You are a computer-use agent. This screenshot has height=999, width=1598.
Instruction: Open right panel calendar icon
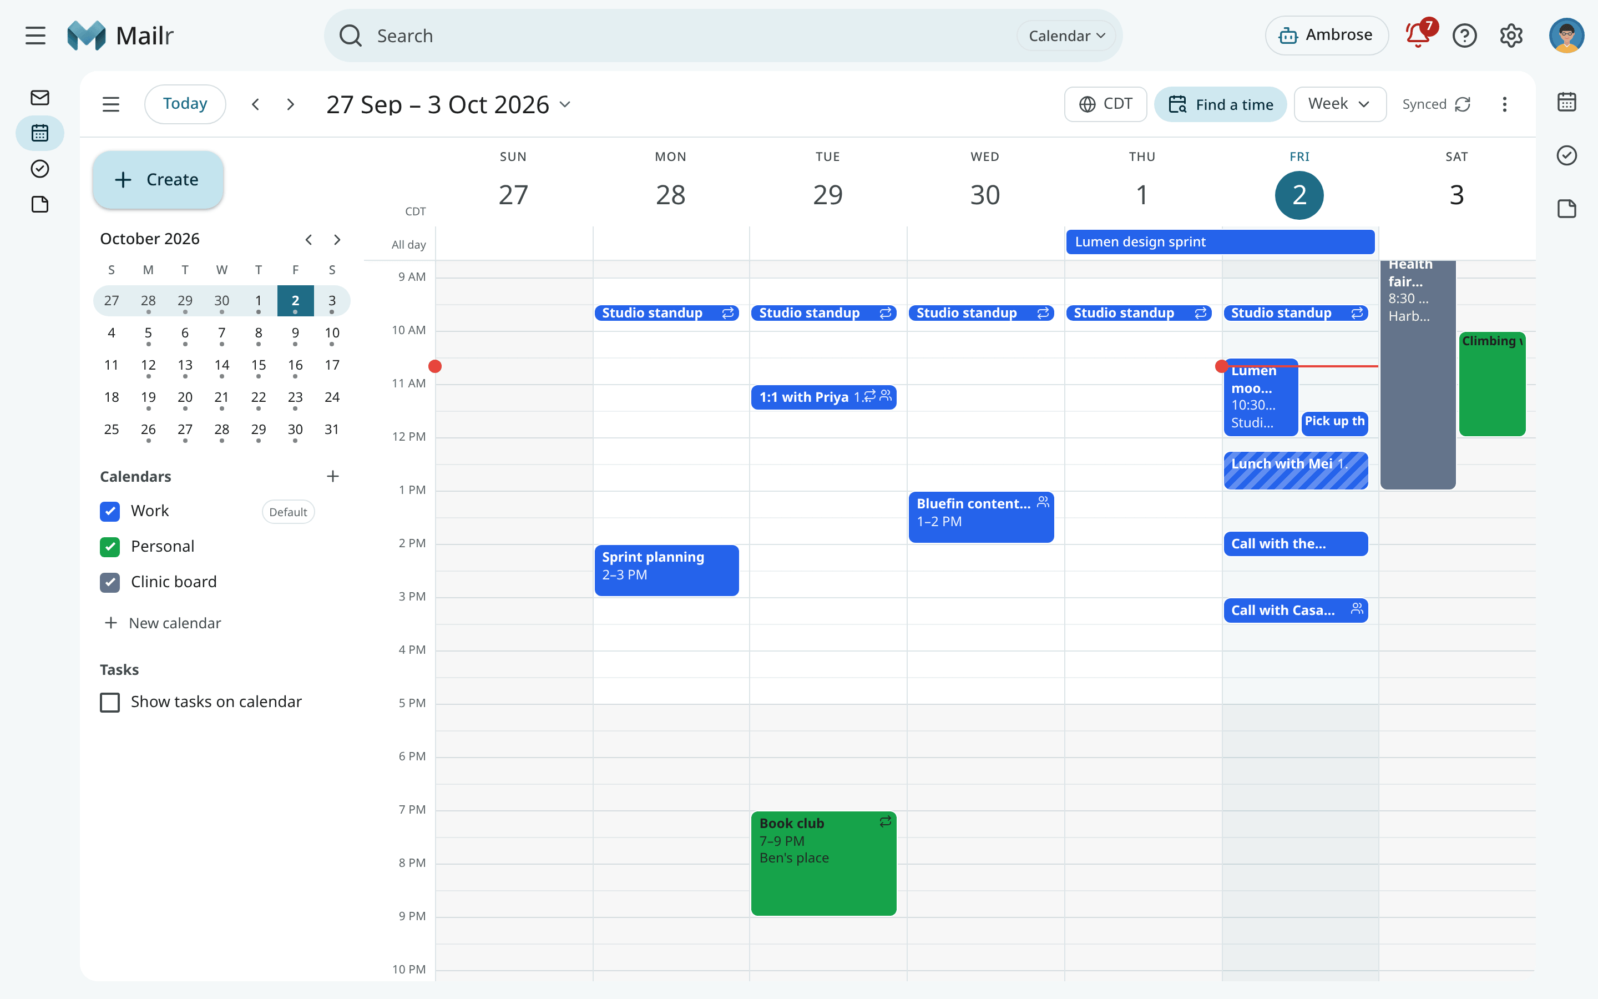pyautogui.click(x=1567, y=102)
